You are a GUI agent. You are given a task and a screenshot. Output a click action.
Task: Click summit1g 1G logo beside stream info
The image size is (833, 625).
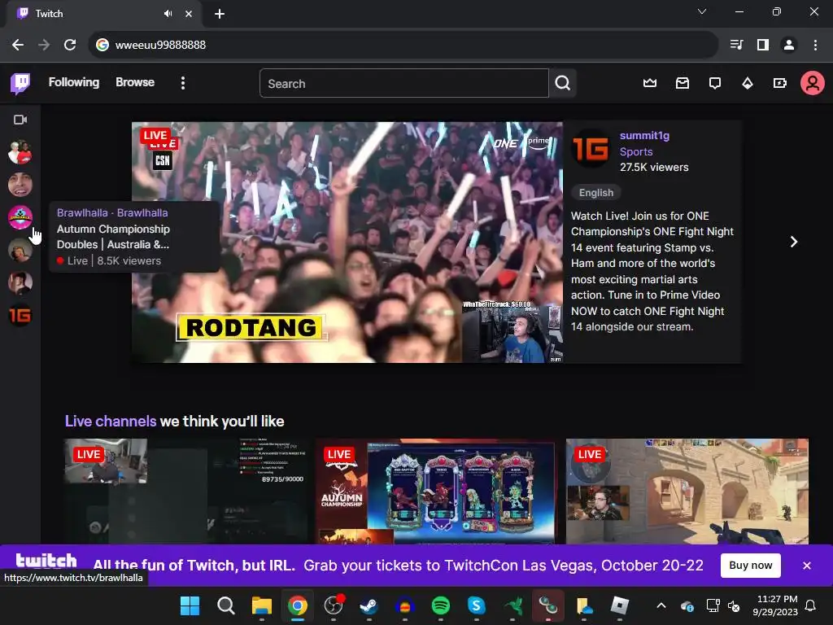pos(591,148)
